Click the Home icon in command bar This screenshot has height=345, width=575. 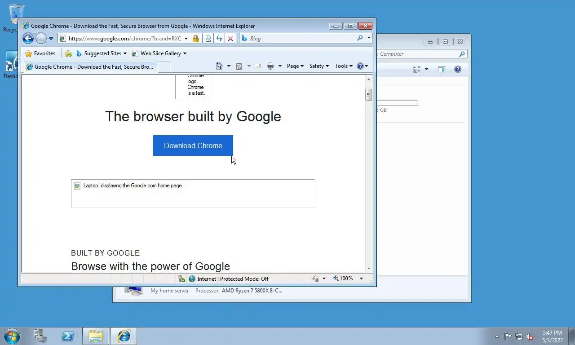[x=219, y=66]
